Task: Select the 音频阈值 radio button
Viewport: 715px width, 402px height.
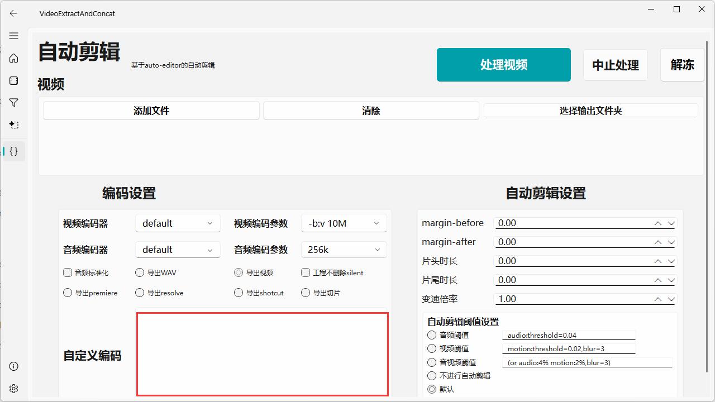Action: (432, 335)
